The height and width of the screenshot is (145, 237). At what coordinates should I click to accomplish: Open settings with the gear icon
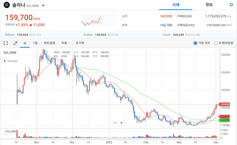click(x=231, y=5)
